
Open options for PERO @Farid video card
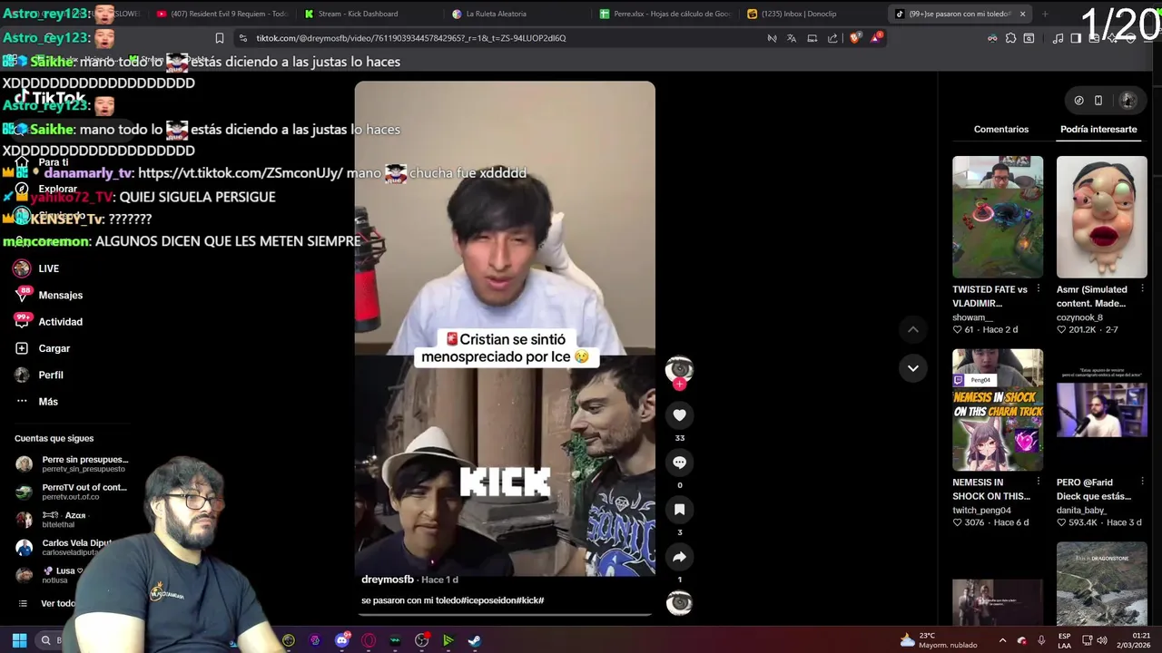pos(1142,482)
